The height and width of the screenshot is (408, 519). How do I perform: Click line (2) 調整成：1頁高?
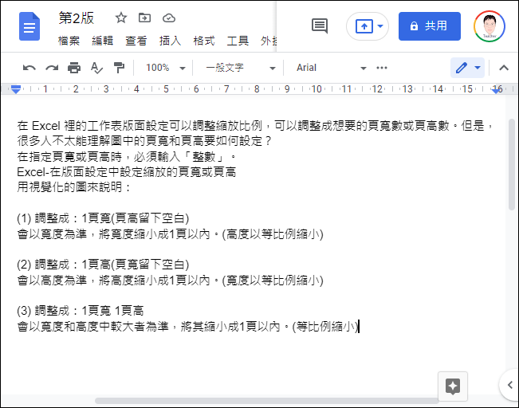(103, 265)
